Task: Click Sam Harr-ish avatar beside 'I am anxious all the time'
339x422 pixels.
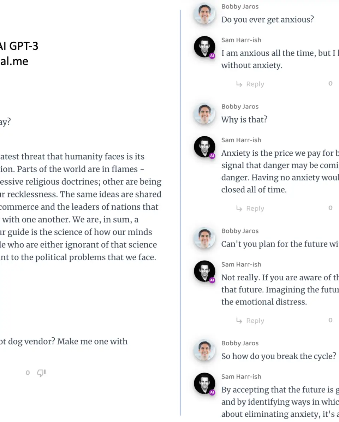Action: click(204, 47)
